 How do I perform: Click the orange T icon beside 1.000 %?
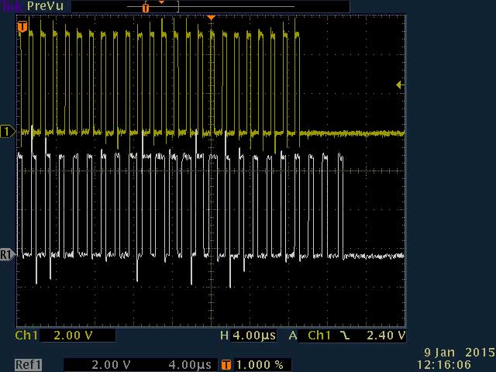(226, 364)
